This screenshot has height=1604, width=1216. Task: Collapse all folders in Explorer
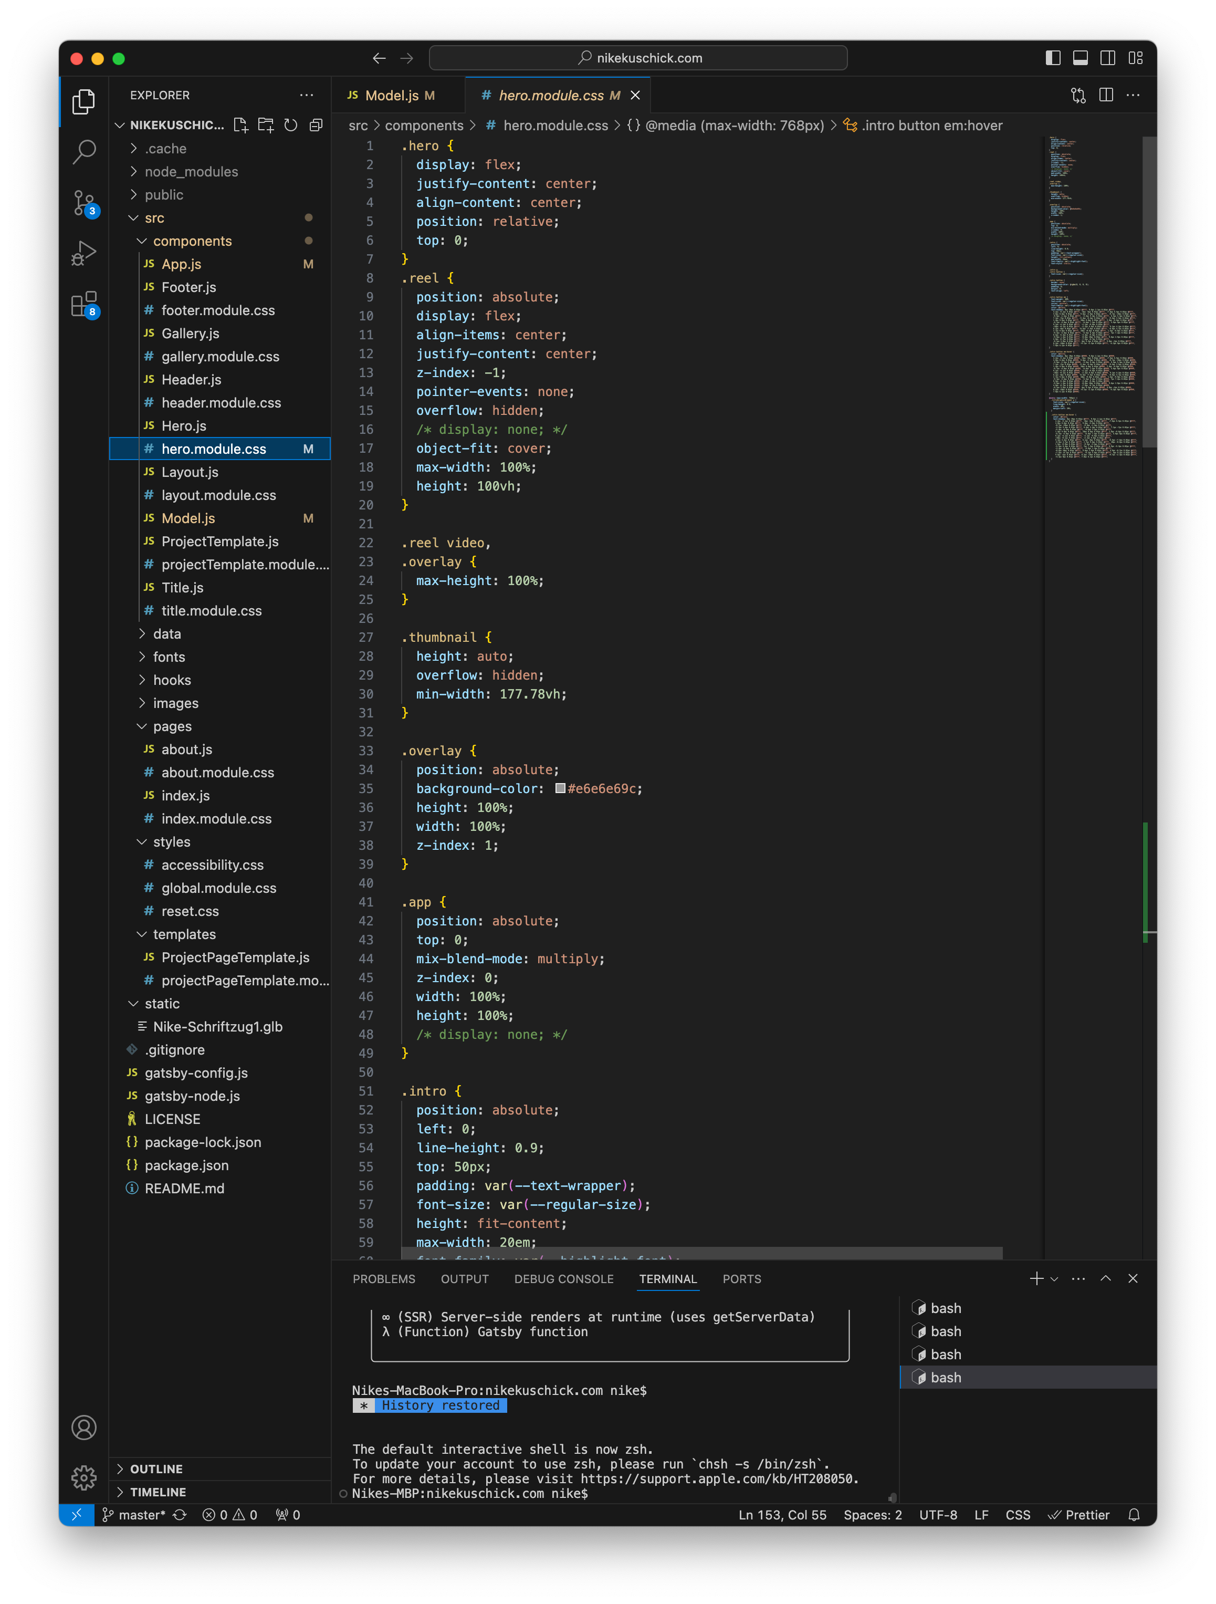click(x=316, y=126)
